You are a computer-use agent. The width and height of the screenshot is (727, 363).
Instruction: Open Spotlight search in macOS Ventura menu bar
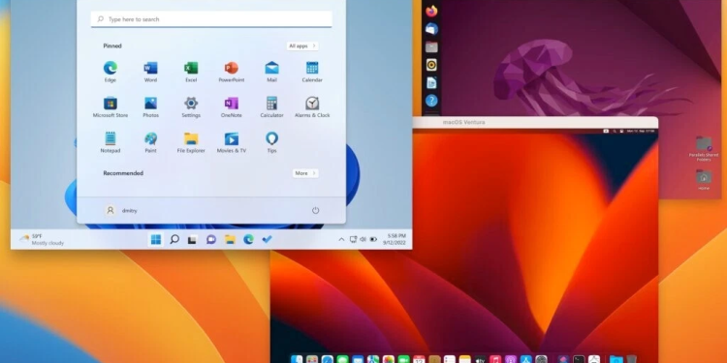click(x=615, y=131)
